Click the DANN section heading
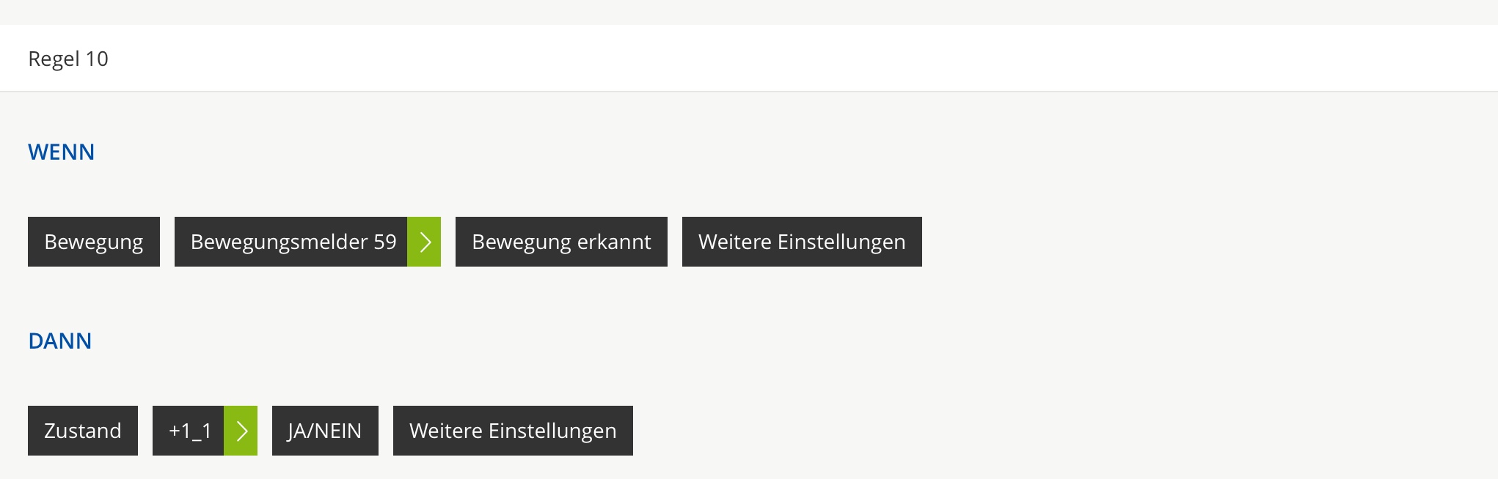Image resolution: width=1498 pixels, height=479 pixels. [x=60, y=341]
